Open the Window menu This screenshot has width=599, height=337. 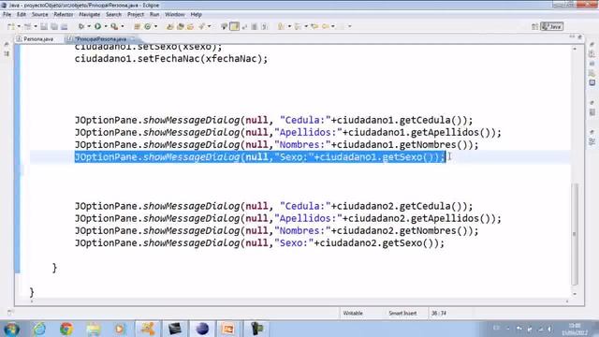pyautogui.click(x=175, y=15)
